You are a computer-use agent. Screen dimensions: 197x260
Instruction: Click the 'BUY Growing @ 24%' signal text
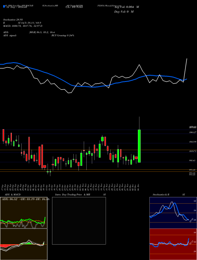(x=63, y=35)
